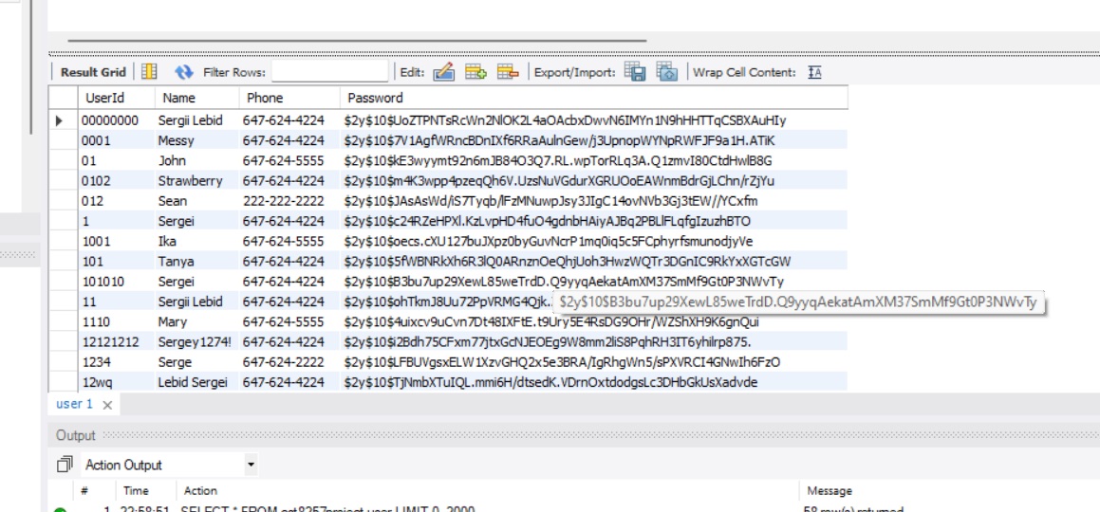Insert a new row in result grid
This screenshot has height=512, width=1100.
[x=475, y=72]
